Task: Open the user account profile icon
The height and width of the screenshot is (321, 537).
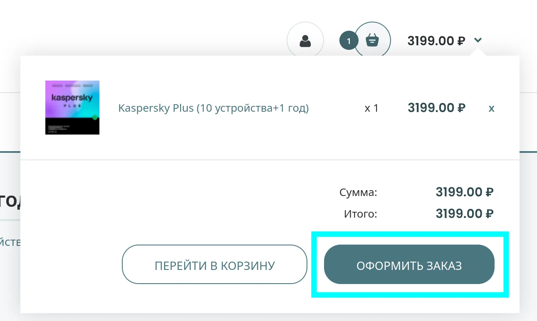Action: pyautogui.click(x=305, y=41)
